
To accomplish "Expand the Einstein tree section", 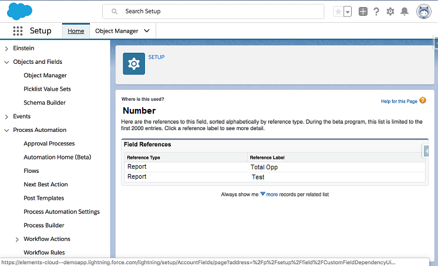I will point(6,48).
